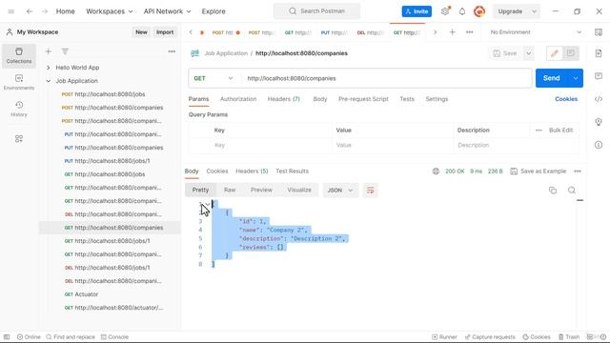Click Bulk Edit in query params
Screen dimensions: 610x343
560,131
